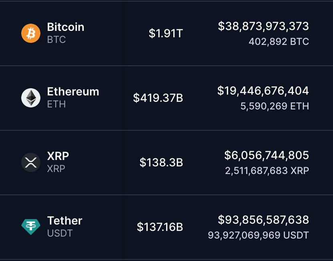Image resolution: width=333 pixels, height=261 pixels.
Task: Click the black XRP logo icon
Action: coord(30,162)
